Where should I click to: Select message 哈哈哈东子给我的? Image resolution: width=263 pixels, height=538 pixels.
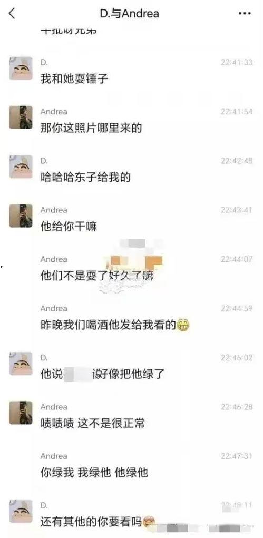pyautogui.click(x=85, y=178)
